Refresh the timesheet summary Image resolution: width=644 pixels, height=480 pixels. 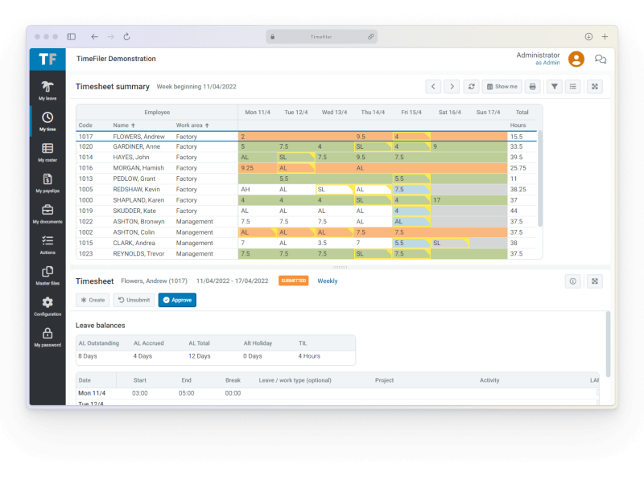click(x=472, y=87)
